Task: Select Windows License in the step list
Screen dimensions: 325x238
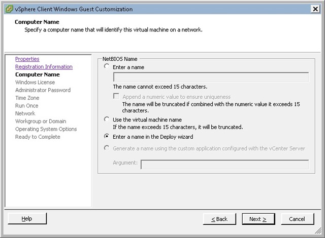Action: click(35, 83)
